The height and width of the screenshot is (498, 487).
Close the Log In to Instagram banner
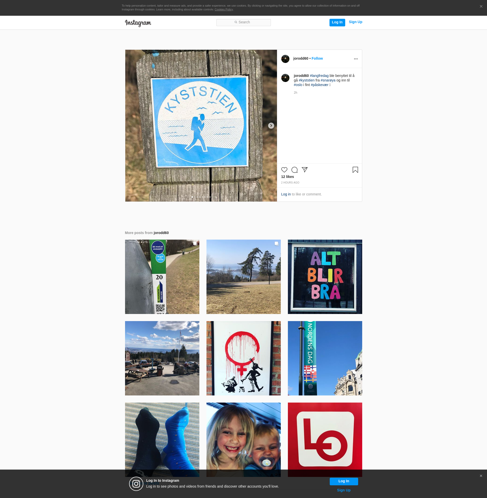pyautogui.click(x=481, y=476)
